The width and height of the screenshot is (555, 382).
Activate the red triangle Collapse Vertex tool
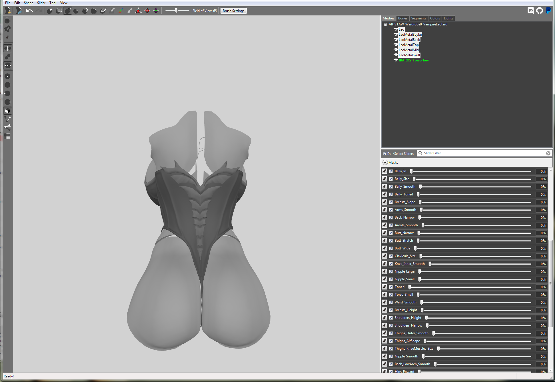tap(138, 11)
